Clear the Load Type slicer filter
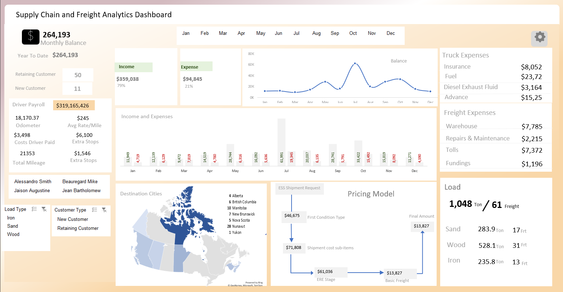Image resolution: width=563 pixels, height=292 pixels. (44, 209)
